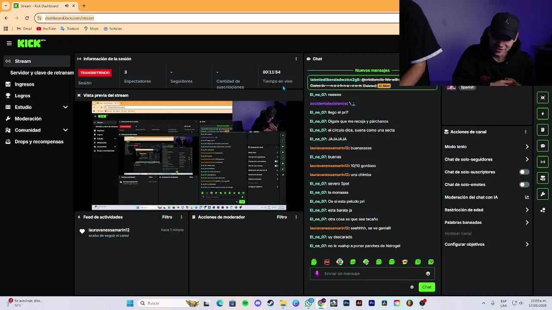
Task: Open Feed de actividades Filtro
Action: point(167,217)
